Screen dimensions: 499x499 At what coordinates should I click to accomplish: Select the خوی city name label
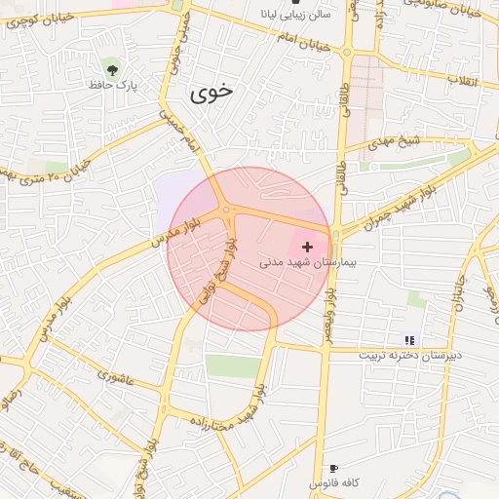[x=211, y=94]
